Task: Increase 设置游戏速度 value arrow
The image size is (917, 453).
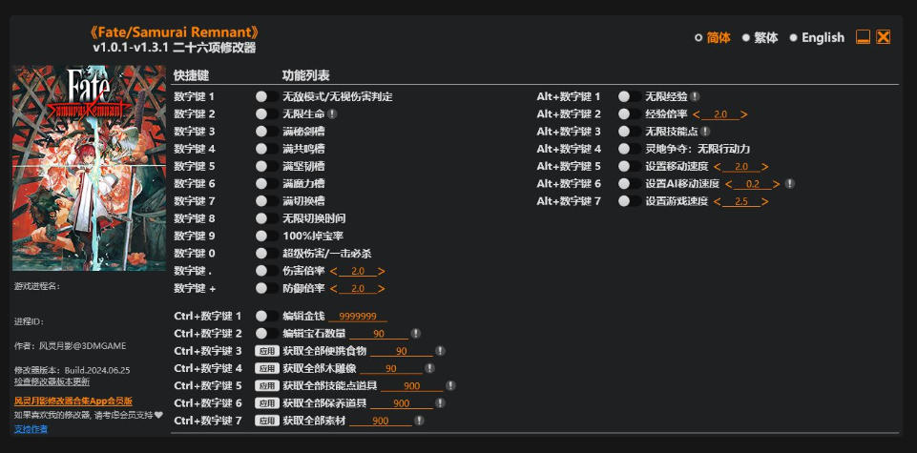Action: 765,202
